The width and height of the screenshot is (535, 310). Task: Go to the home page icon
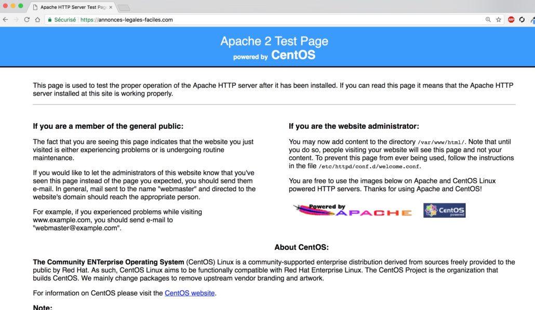click(x=37, y=20)
